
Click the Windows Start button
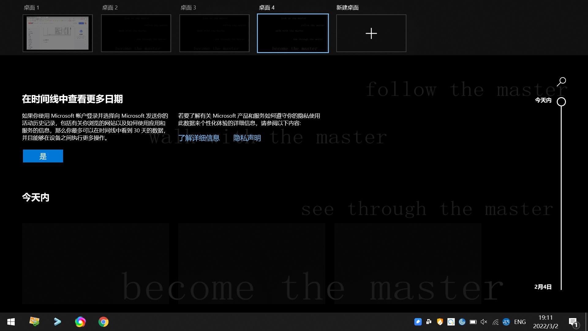click(11, 322)
